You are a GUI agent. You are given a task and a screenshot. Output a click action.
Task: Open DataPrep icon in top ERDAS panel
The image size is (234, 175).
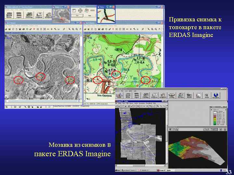pyautogui.click(x=29, y=15)
